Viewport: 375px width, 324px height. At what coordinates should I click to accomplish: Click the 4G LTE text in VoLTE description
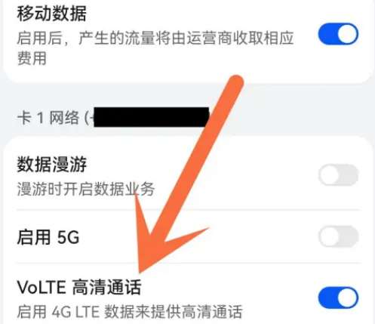(x=75, y=312)
